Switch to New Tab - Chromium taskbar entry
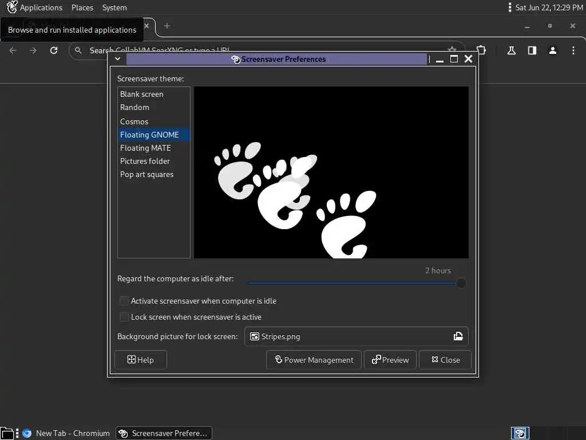 [66, 433]
